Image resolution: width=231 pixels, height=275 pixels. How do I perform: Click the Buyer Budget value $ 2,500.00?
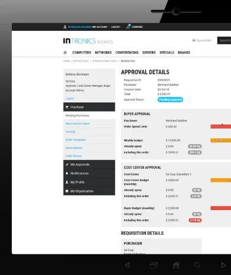pos(172,208)
